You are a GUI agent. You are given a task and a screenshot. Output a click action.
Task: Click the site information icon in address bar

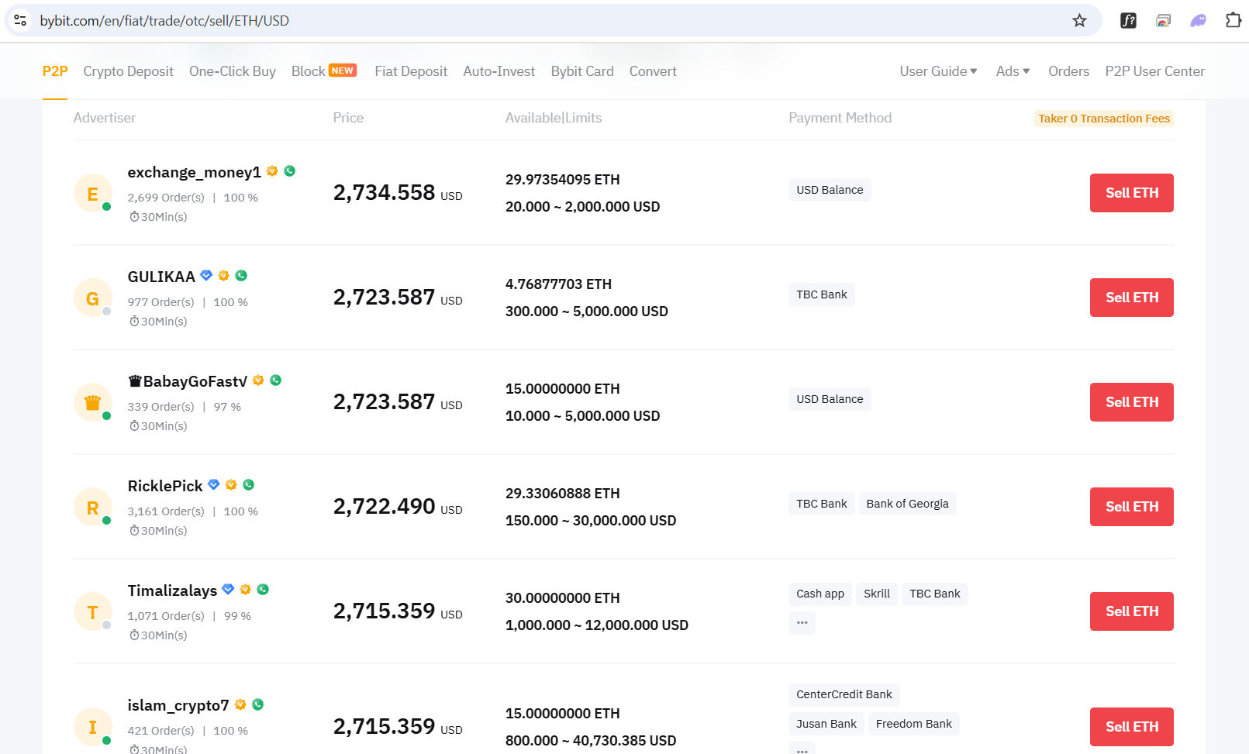[21, 20]
